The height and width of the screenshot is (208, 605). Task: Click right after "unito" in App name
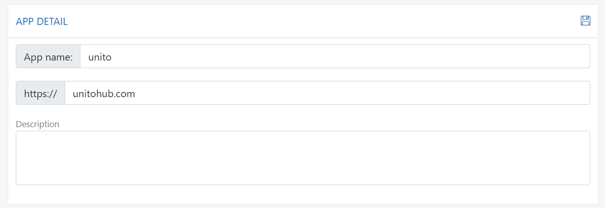pyautogui.click(x=112, y=57)
